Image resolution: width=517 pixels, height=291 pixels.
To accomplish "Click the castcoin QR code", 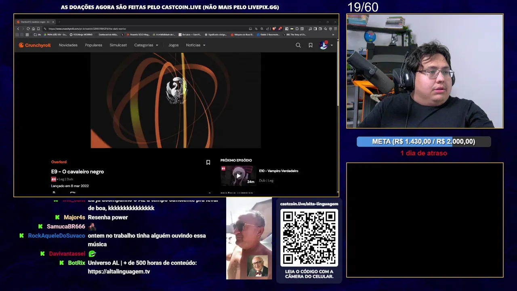I will [309, 238].
